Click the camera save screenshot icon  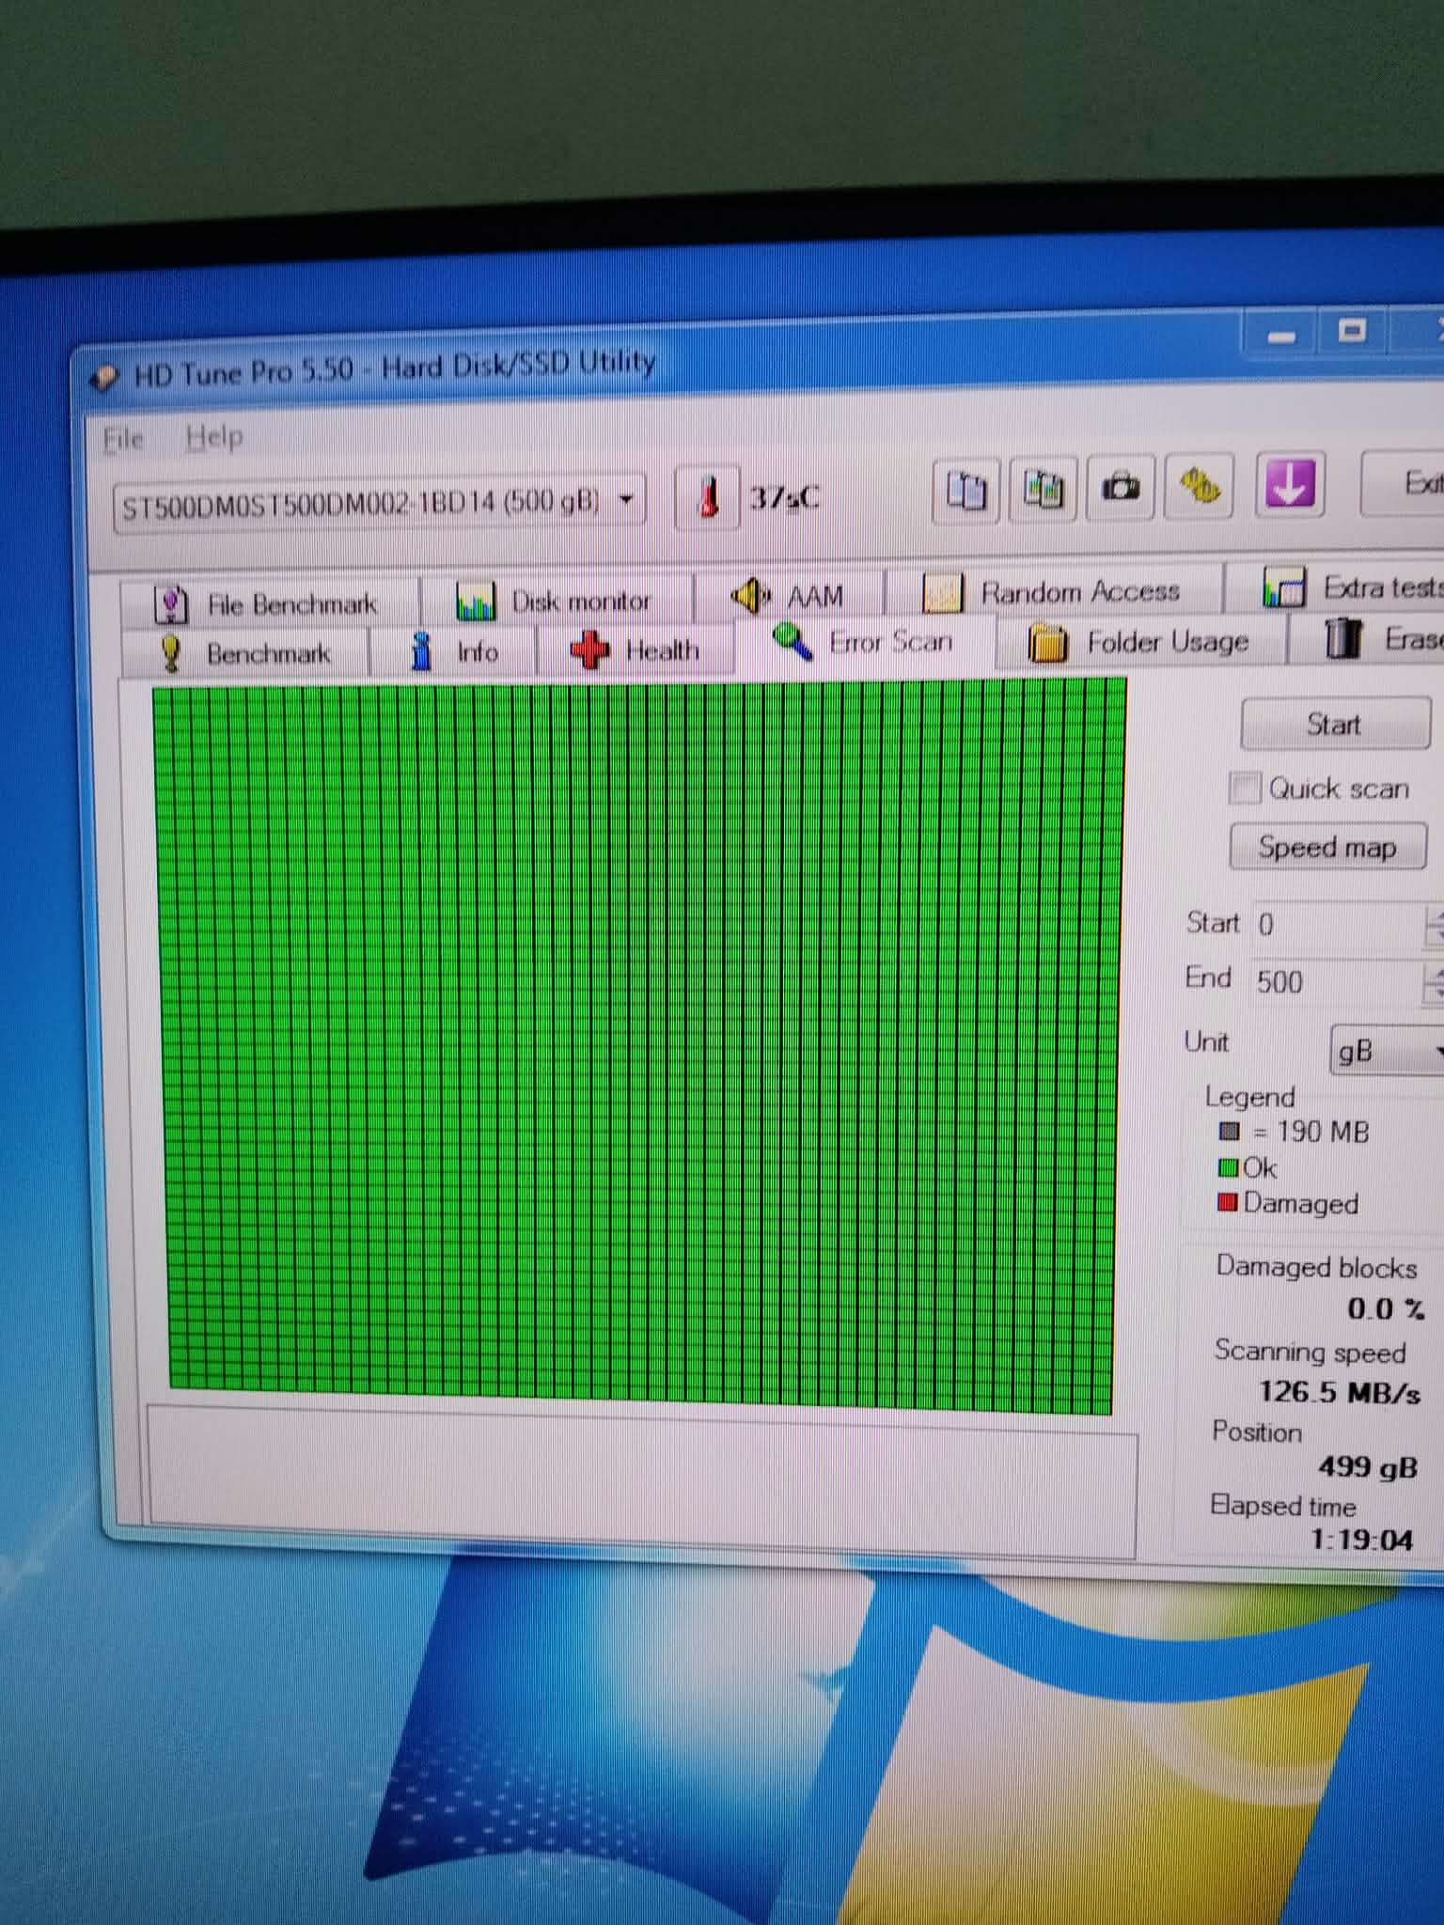(x=1120, y=488)
